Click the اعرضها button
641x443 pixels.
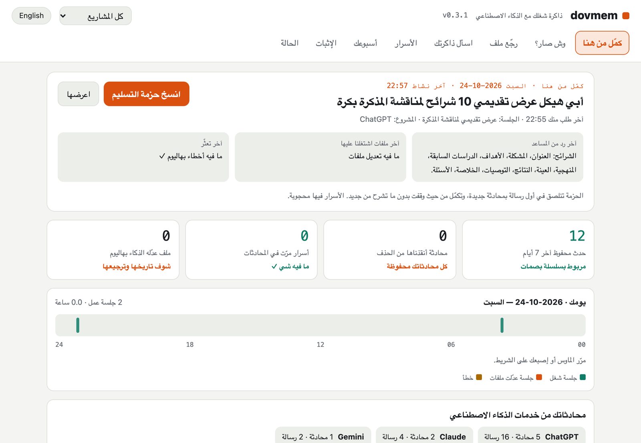79,94
